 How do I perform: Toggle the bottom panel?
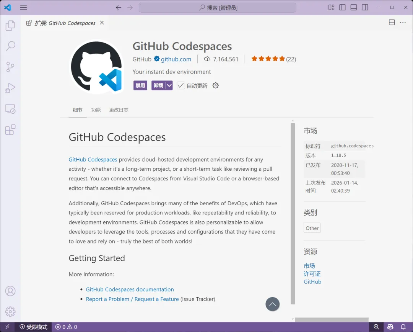point(354,7)
